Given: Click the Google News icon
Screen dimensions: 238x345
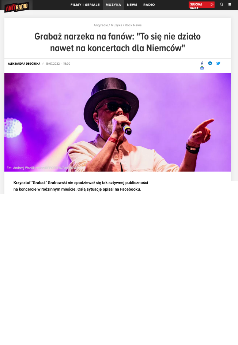Looking at the screenshot, I should (202, 68).
